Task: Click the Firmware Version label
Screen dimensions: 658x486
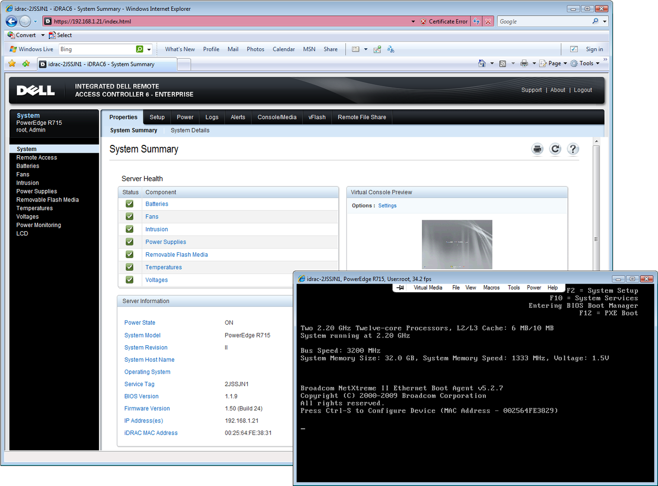Action: (147, 408)
